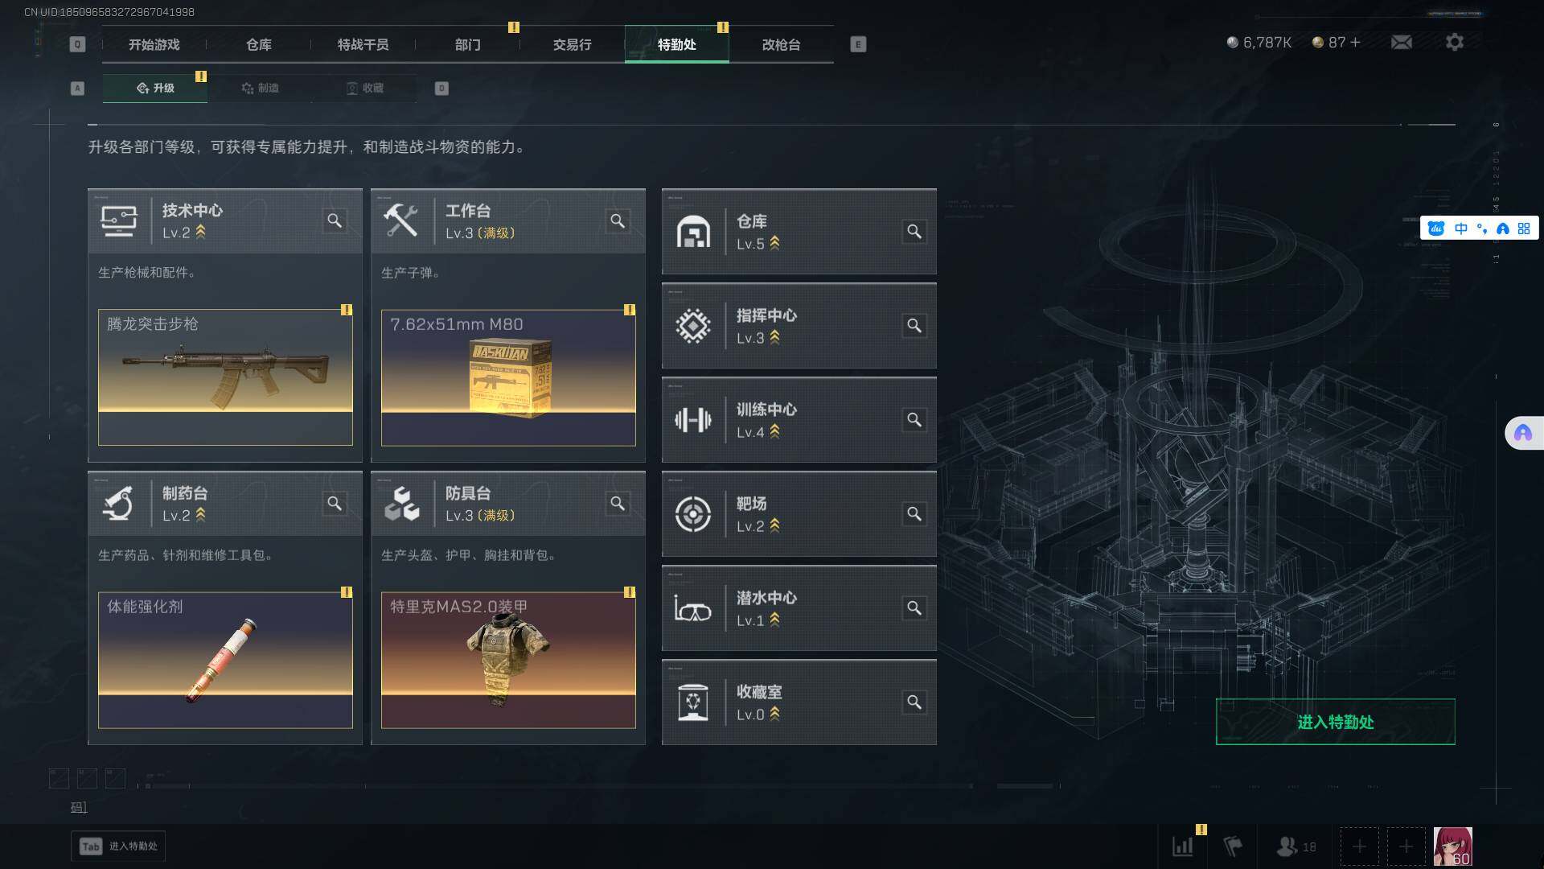Open the 交易行 top menu tab
Screen dimensions: 1544x869
(572, 44)
